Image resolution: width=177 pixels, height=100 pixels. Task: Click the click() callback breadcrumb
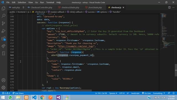75,12
